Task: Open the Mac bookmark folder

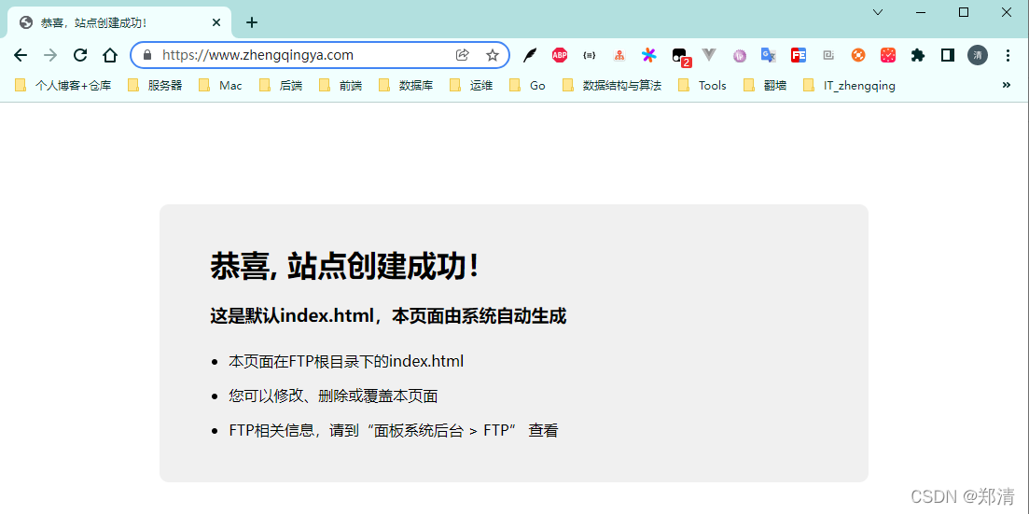Action: (220, 85)
